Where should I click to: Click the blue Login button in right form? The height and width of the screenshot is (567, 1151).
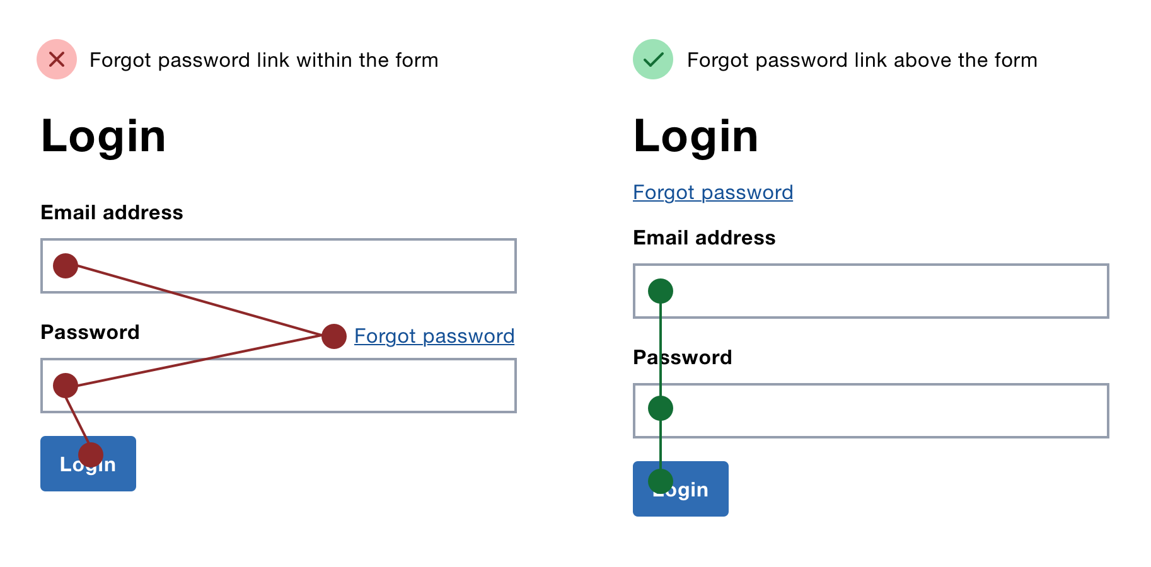click(681, 489)
